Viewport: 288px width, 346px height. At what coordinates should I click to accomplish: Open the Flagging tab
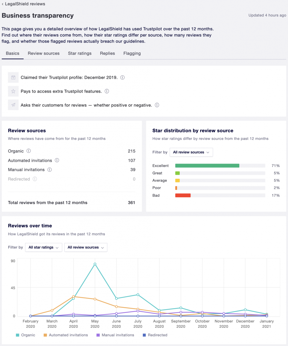coord(132,53)
